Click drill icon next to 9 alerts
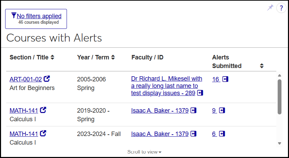Image resolution: width=289 pixels, height=158 pixels. pyautogui.click(x=222, y=111)
